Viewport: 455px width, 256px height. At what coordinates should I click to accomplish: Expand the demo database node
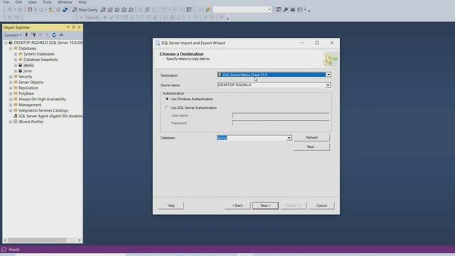(x=16, y=65)
